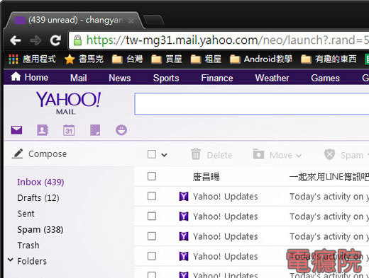Open the Messenger smiley icon

tap(121, 130)
